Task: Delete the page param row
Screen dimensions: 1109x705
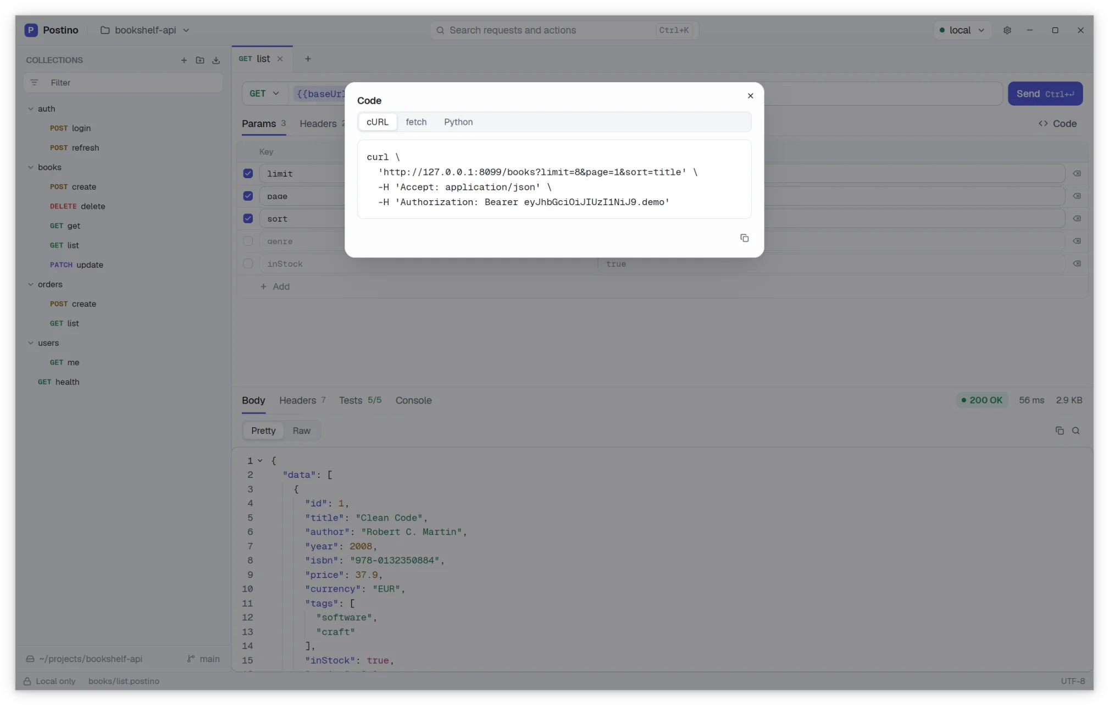Action: [1077, 196]
